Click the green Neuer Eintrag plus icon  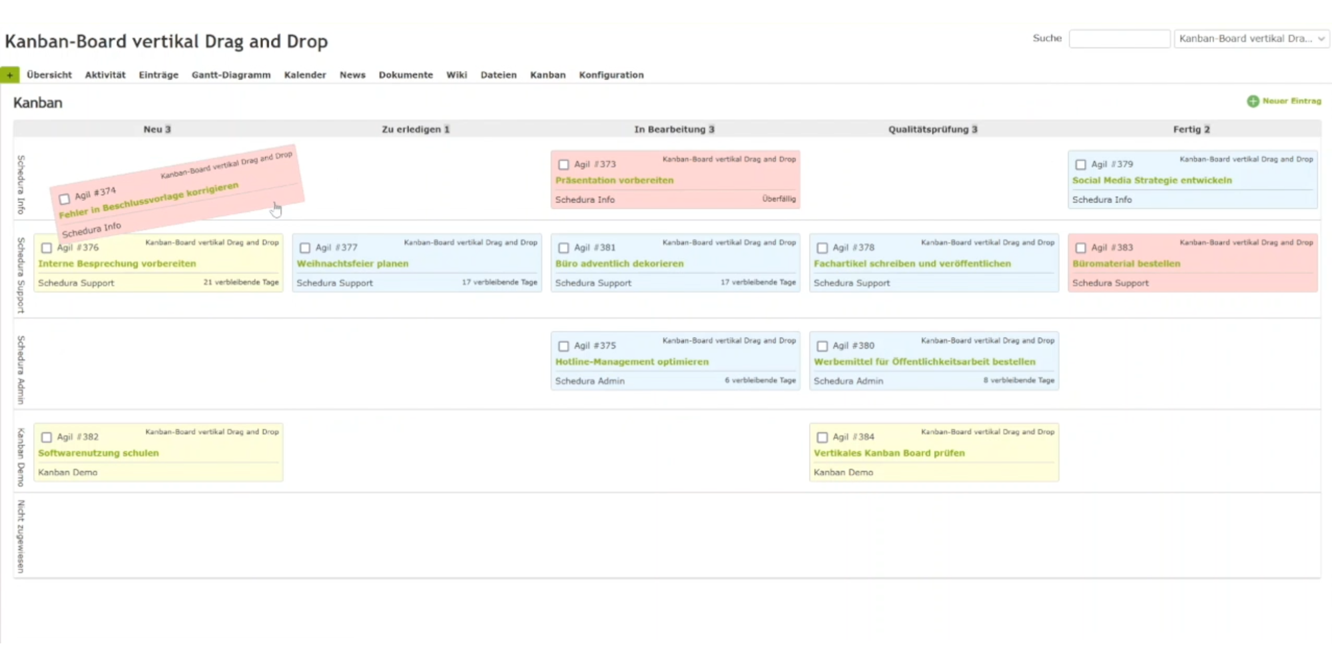pyautogui.click(x=1253, y=101)
